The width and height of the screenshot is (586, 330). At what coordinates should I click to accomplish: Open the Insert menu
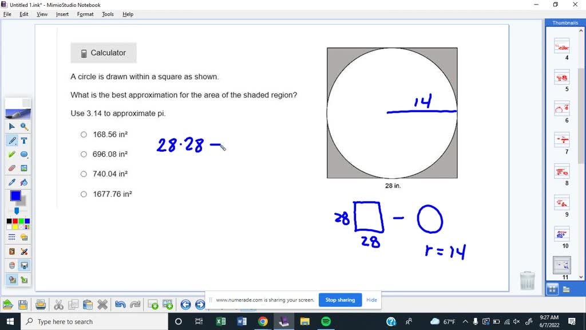click(62, 14)
